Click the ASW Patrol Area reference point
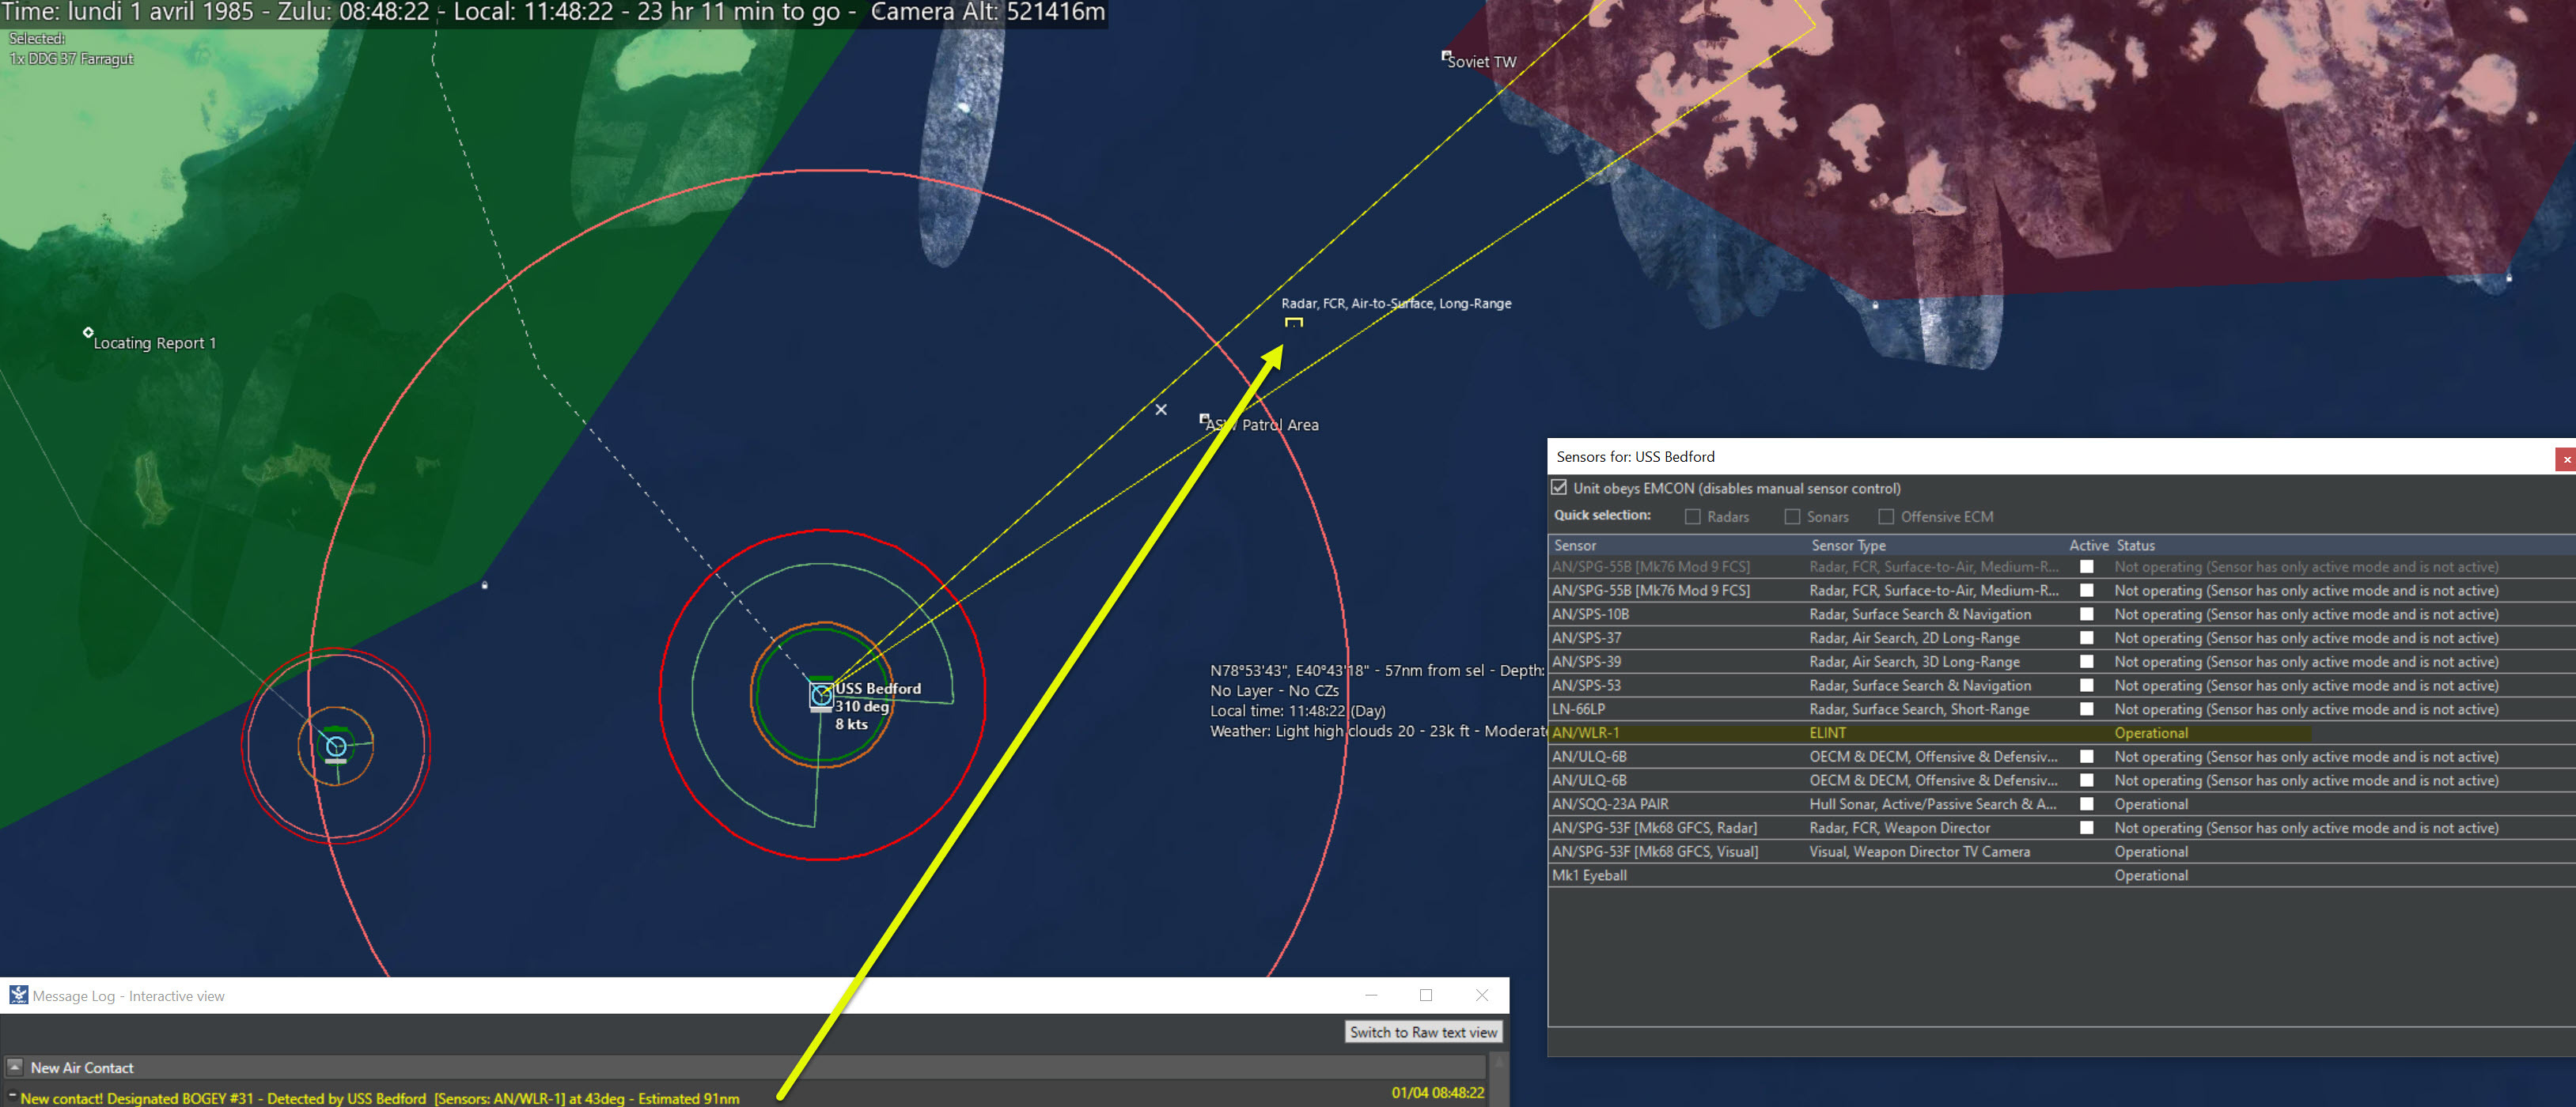Screen dimensions: 2576x1107 (1204, 418)
